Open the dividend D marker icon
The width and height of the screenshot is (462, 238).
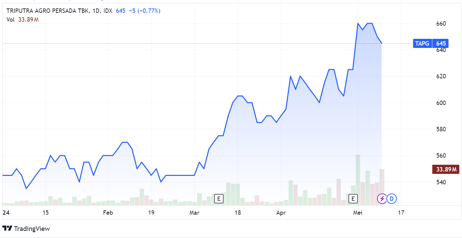391,199
